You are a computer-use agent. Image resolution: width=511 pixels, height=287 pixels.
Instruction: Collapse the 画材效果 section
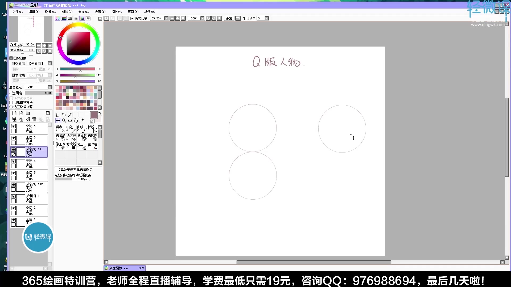pos(11,58)
